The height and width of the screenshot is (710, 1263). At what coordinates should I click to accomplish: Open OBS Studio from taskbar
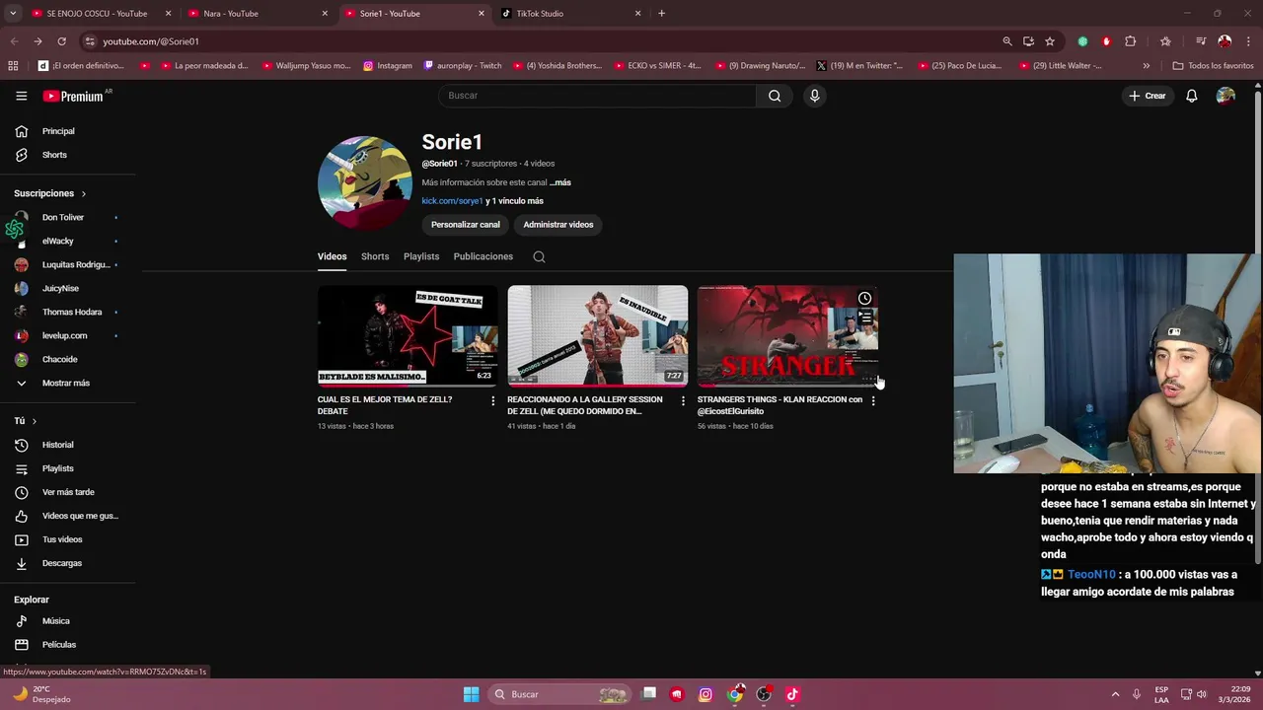(x=764, y=694)
